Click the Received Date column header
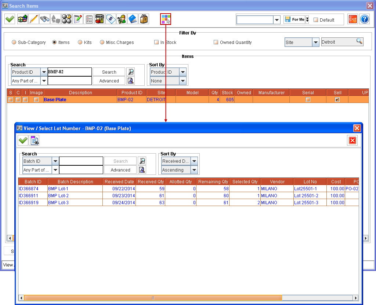 point(119,181)
